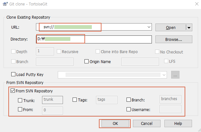The width and height of the screenshot is (201, 132).
Task: Uncheck the From SVN Repository checkbox
Action: (13, 90)
